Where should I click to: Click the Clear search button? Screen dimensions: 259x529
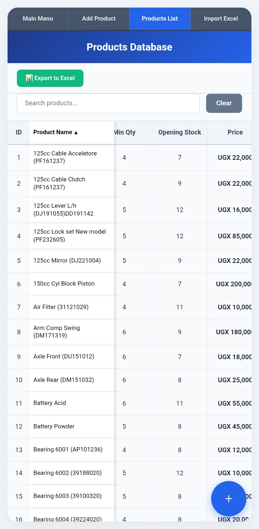(x=224, y=103)
